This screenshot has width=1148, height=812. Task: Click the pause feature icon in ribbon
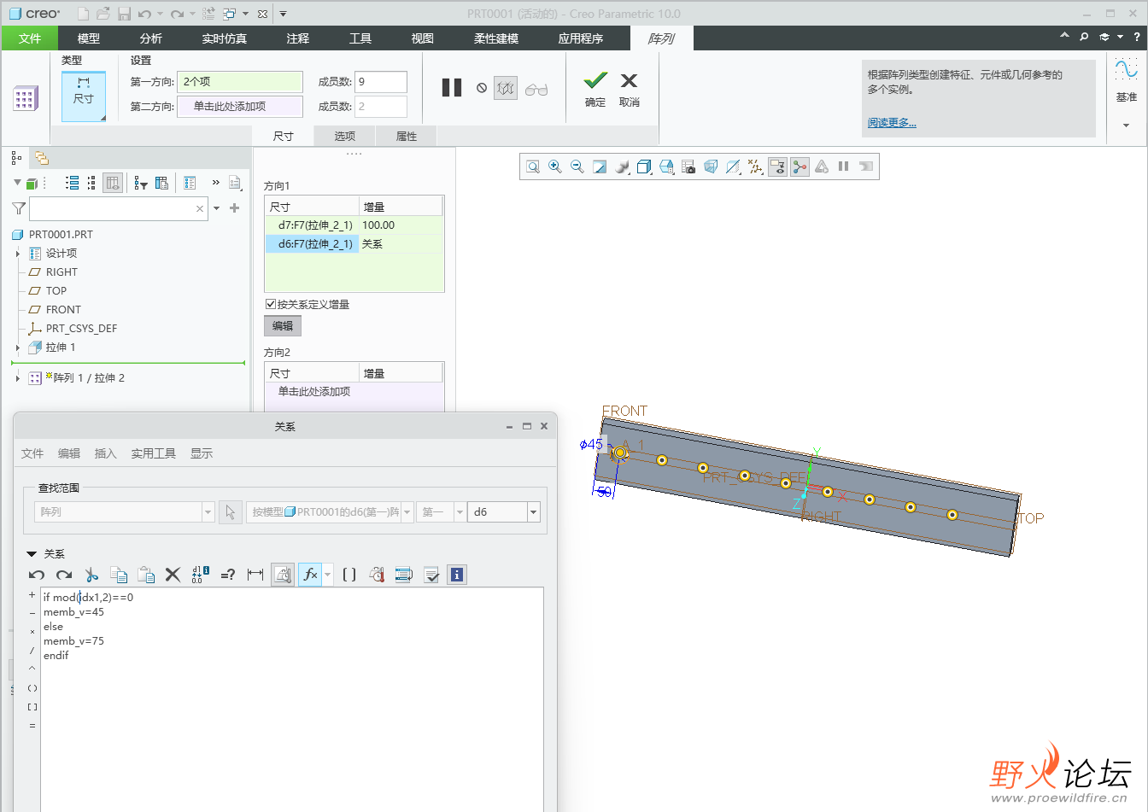pos(452,88)
